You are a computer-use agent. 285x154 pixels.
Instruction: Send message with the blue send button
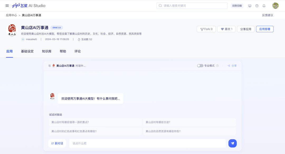[232, 143]
